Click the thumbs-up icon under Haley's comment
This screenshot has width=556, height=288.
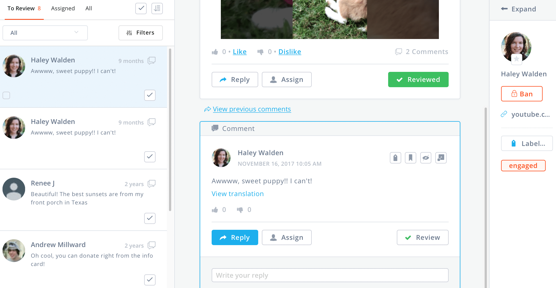(x=215, y=210)
